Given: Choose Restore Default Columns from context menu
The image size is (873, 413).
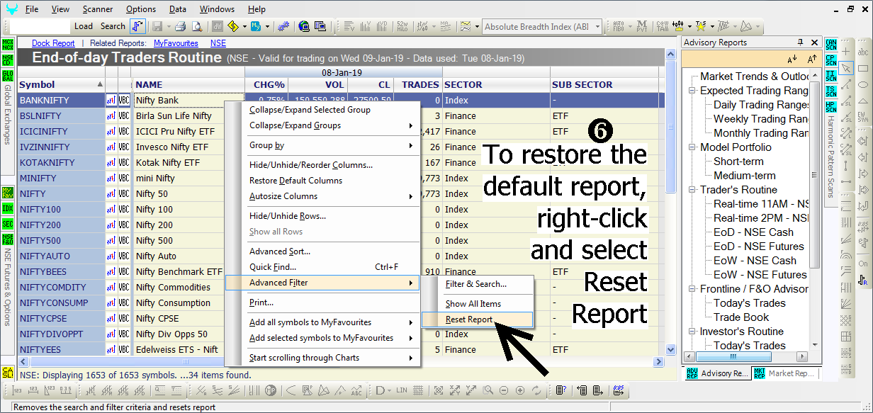Looking at the screenshot, I should point(322,181).
